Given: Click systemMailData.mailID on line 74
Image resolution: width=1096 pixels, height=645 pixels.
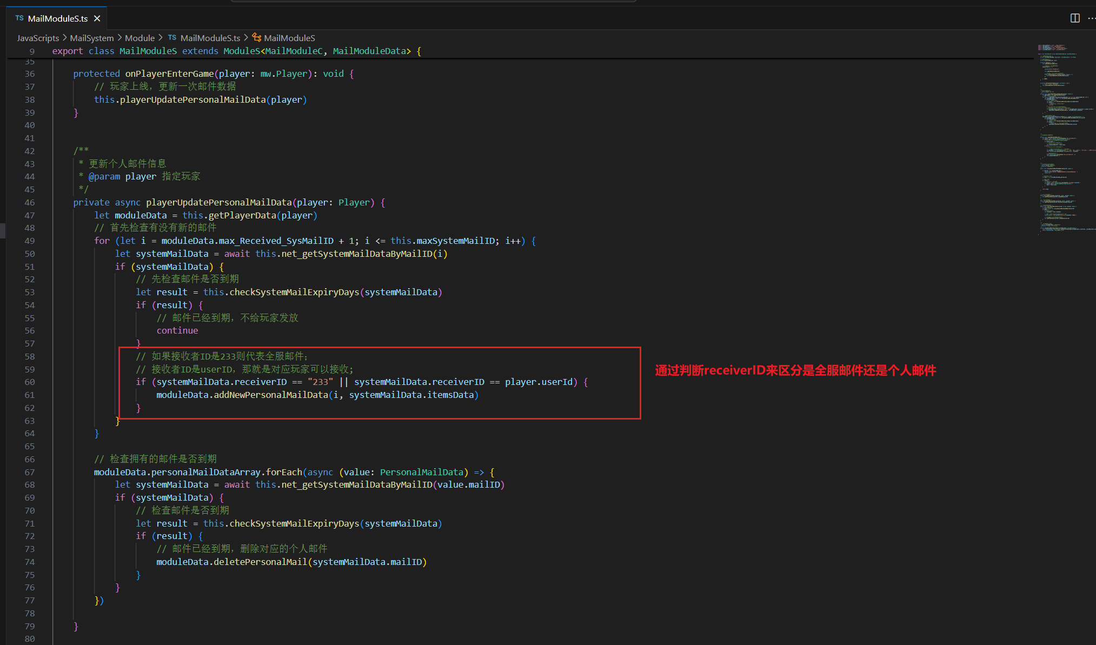Looking at the screenshot, I should point(367,562).
